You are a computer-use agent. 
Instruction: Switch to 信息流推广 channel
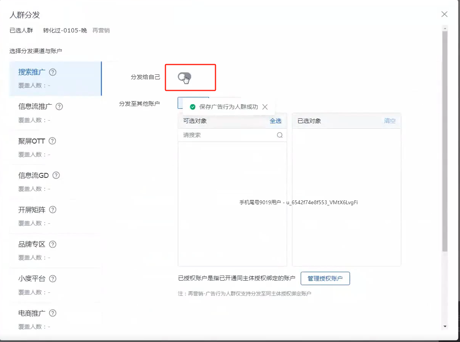[x=55, y=113]
